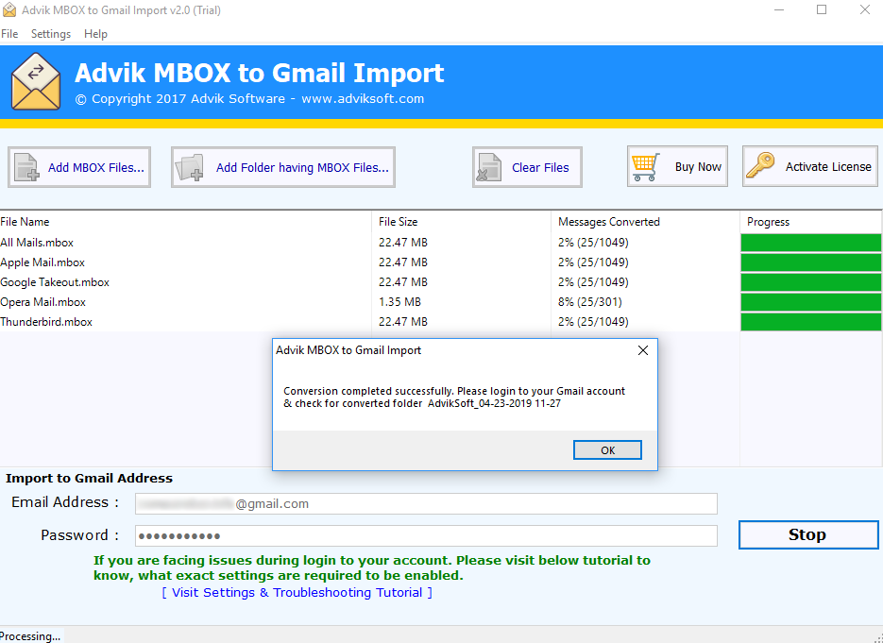Screen dimensions: 883x643
Task: Click the Buy Now shopping cart icon
Action: click(645, 167)
